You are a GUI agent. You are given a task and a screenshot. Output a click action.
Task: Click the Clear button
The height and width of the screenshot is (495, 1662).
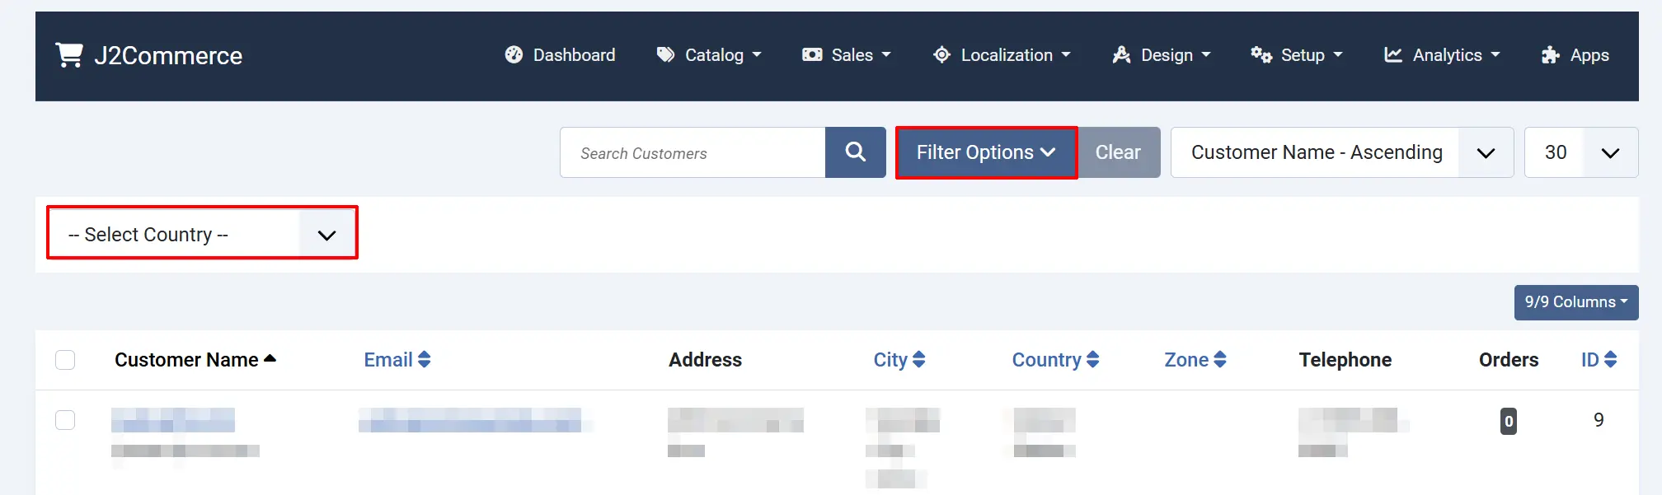1119,152
